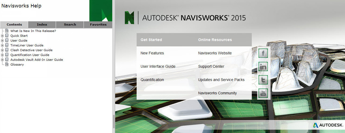Expand the Clash Detective User Guide node
The width and height of the screenshot is (345, 133).
pos(2,50)
